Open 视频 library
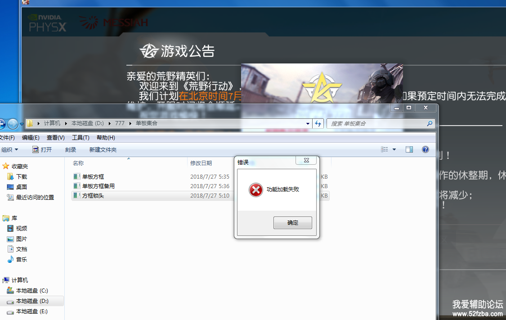Screen dimensions: 506x320 pyautogui.click(x=22, y=228)
